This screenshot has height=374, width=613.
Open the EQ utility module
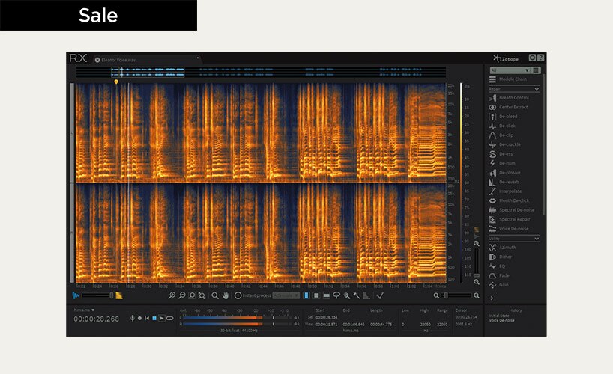497,266
